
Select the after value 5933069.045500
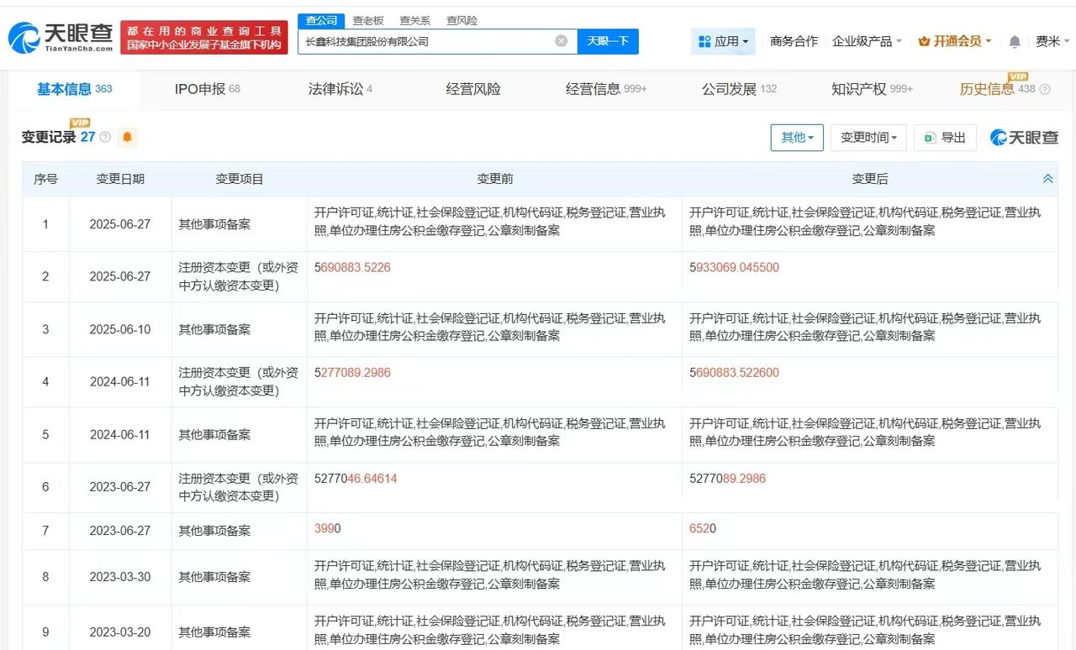point(734,268)
